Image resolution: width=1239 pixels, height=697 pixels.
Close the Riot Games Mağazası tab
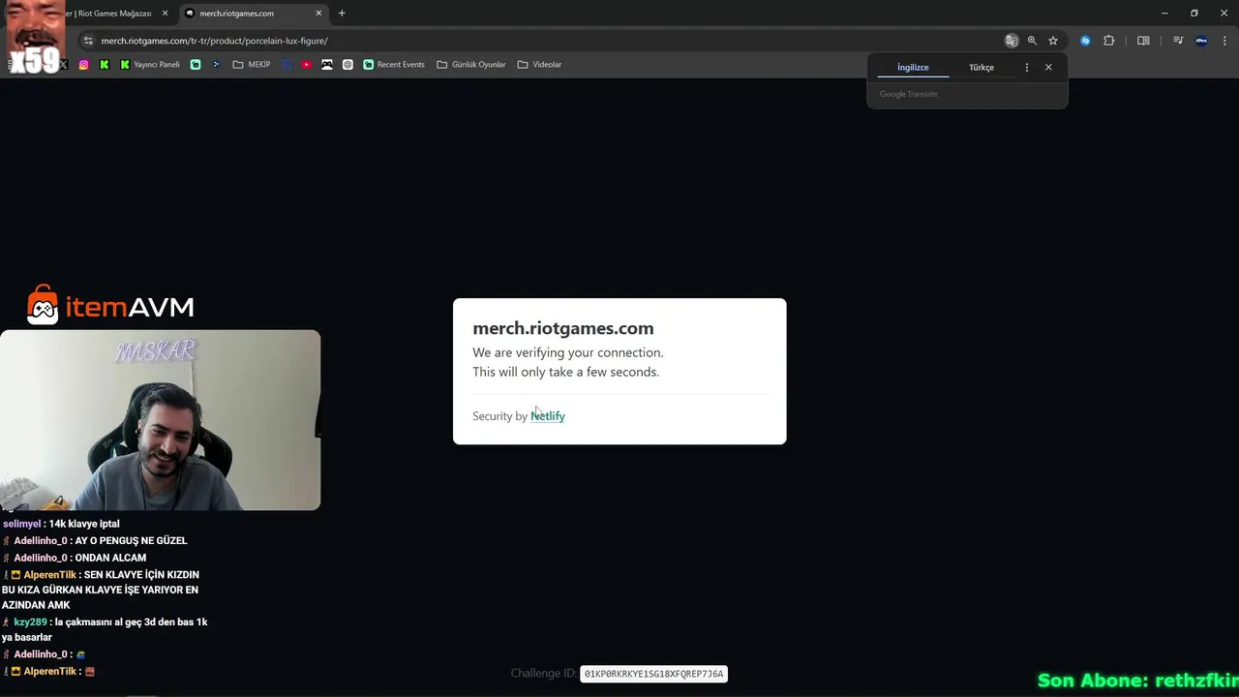point(165,14)
